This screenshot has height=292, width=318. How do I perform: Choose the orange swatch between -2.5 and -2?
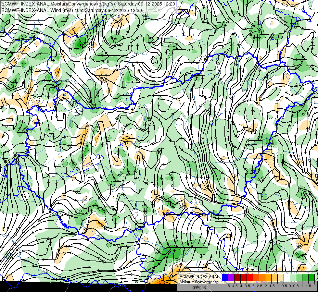click(x=262, y=278)
